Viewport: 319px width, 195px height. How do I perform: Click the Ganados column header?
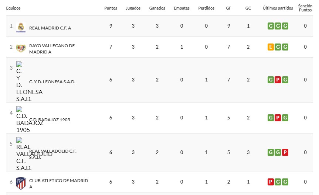coord(157,8)
